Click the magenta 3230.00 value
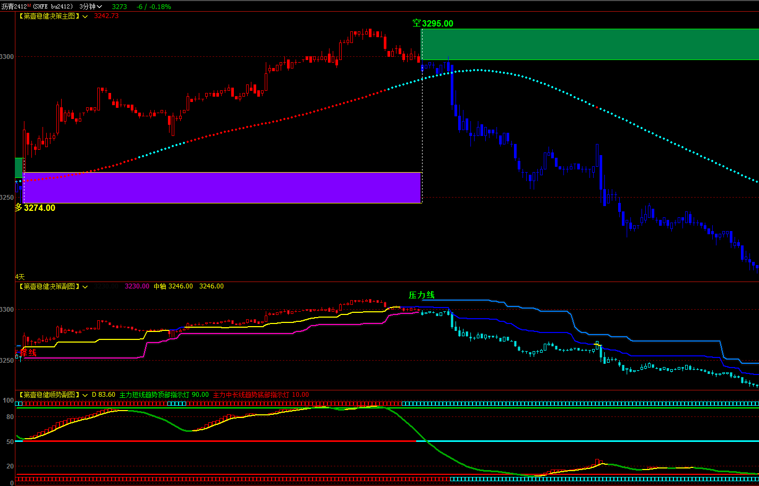This screenshot has width=759, height=486. pyautogui.click(x=137, y=286)
